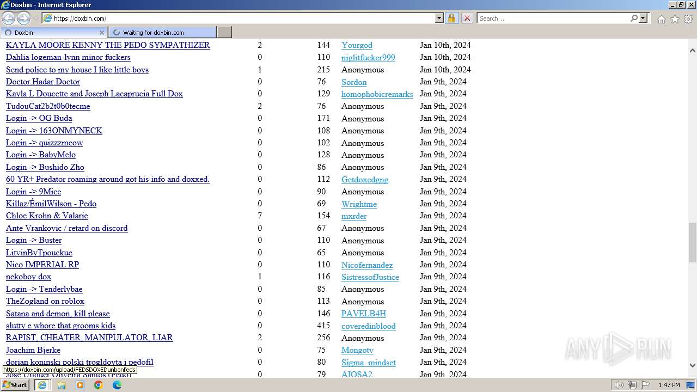Click the comment count 7

point(260,216)
